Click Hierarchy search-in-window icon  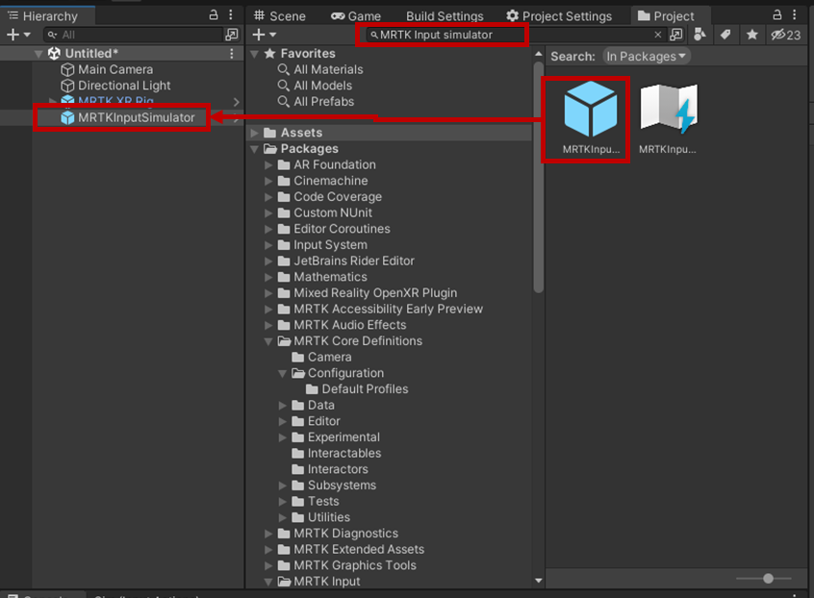tap(232, 35)
